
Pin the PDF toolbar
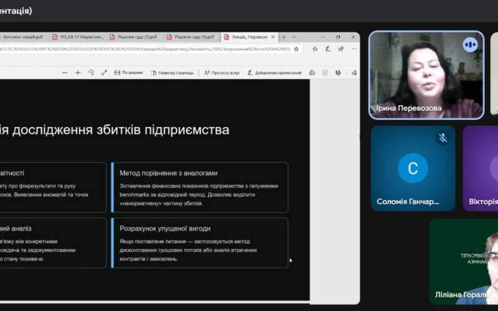[x=354, y=73]
